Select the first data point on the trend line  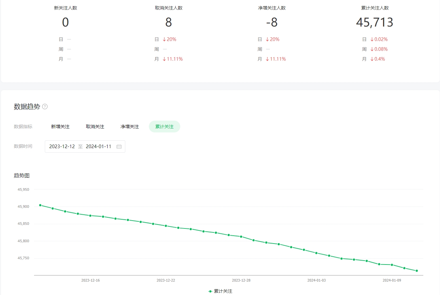(x=40, y=205)
